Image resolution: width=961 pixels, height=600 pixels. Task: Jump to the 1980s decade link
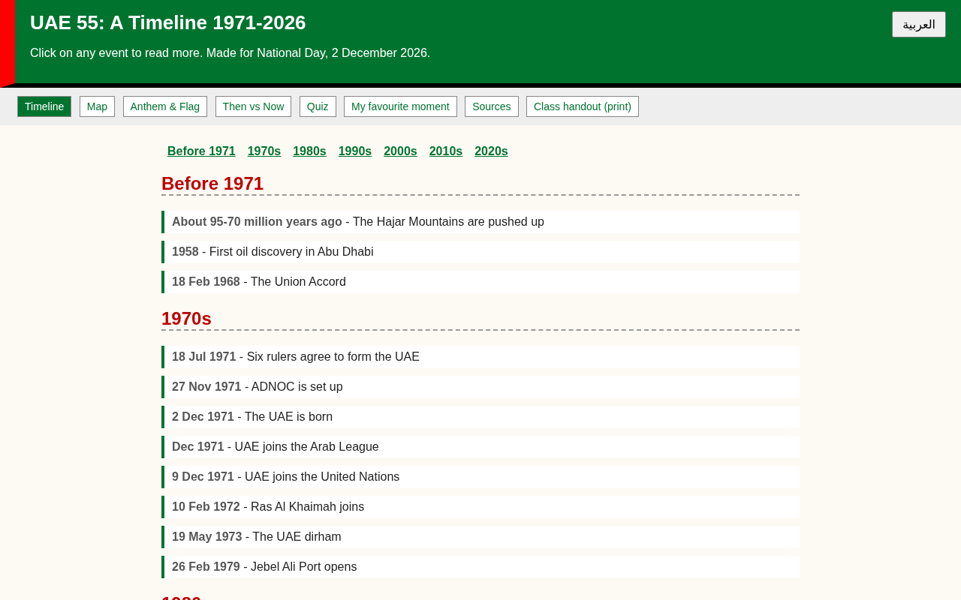pyautogui.click(x=309, y=151)
